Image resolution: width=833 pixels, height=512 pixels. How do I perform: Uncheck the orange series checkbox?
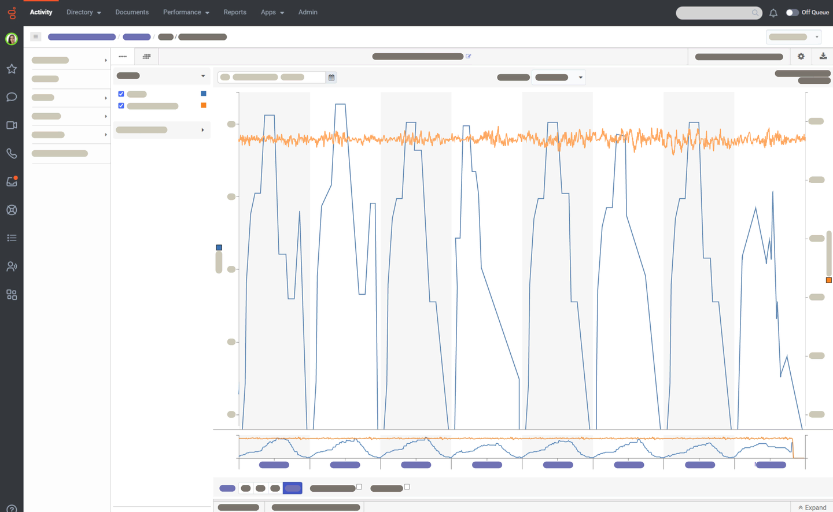pos(121,106)
